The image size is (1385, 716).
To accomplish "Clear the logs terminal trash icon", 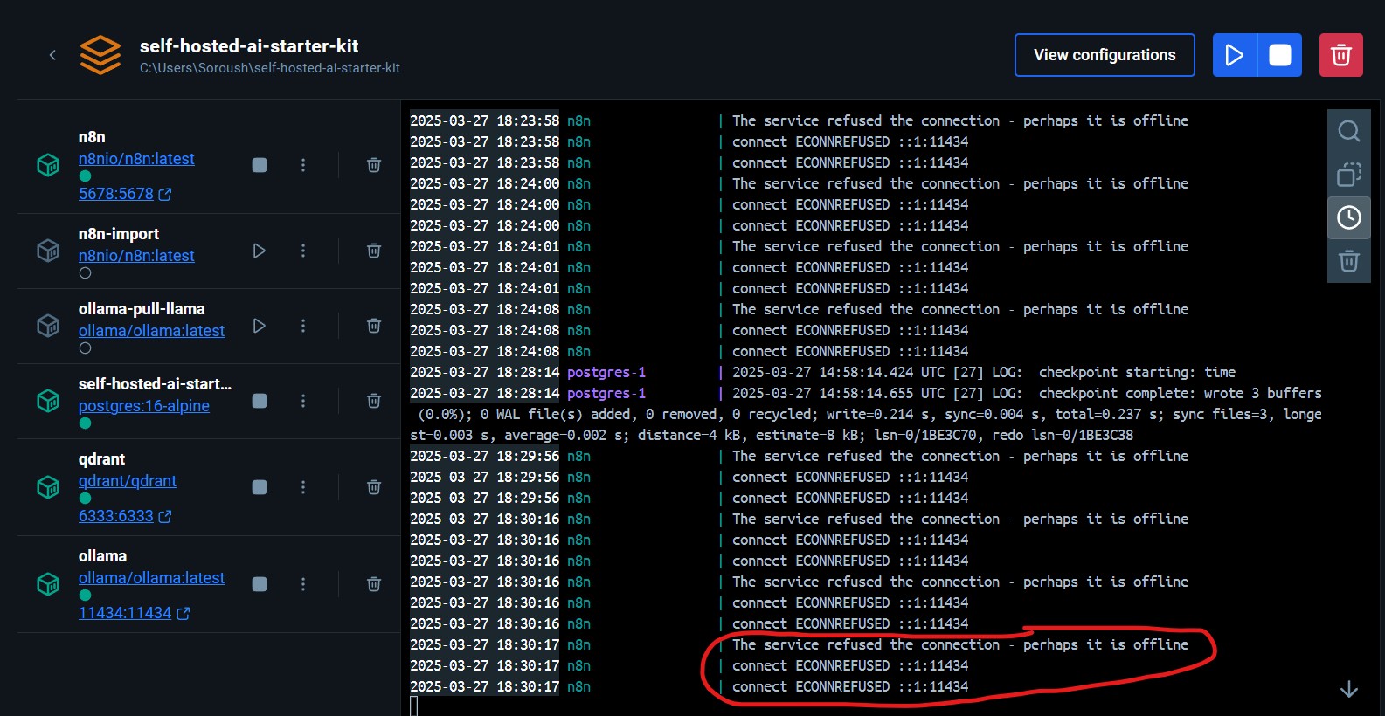I will (1349, 261).
